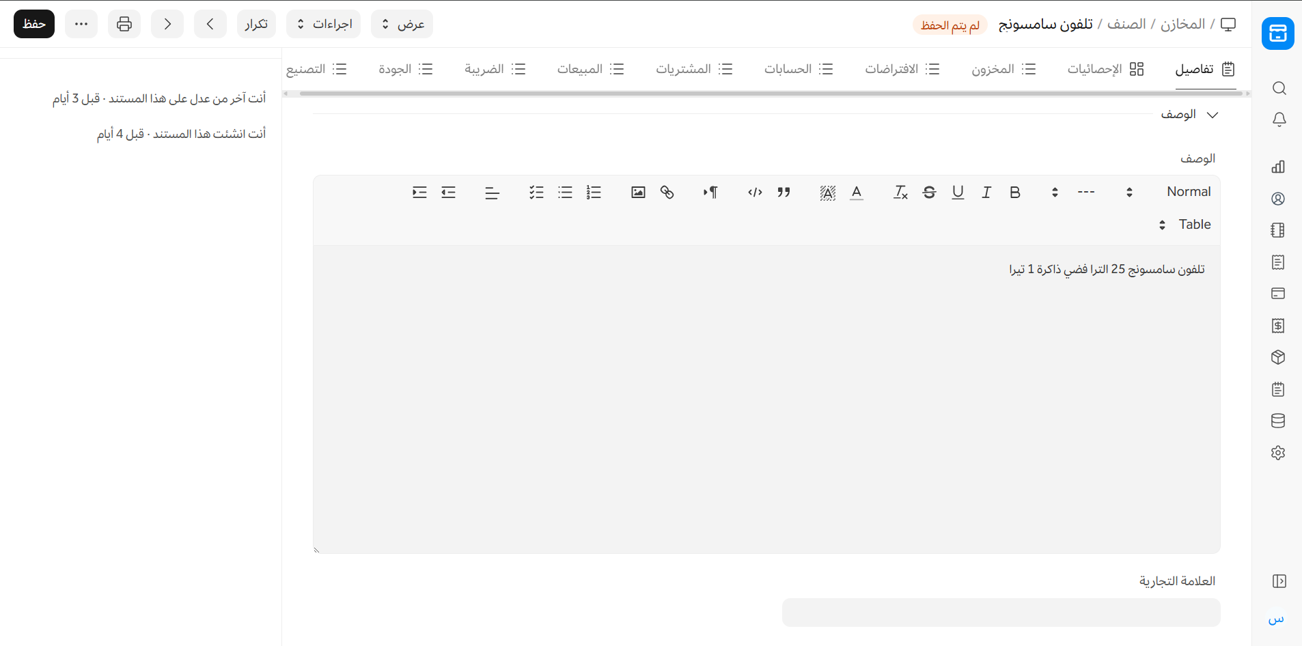Switch to the المخزون tab
Screen dimensions: 1302x646
pos(1003,69)
